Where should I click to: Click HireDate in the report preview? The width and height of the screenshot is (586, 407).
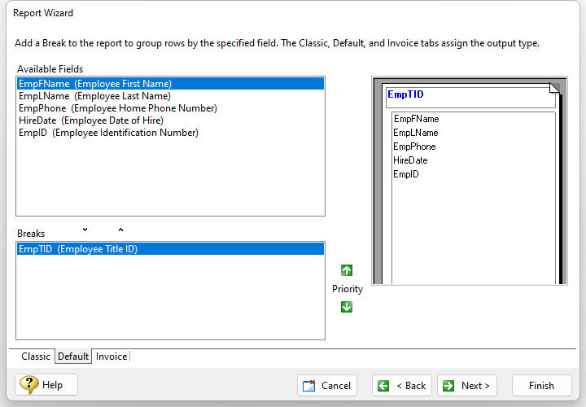click(x=410, y=160)
